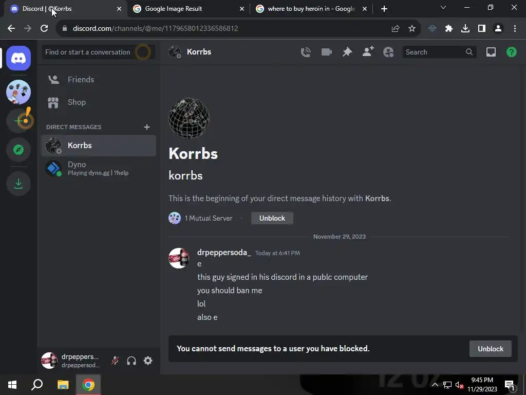
Task: Open Windows notification center
Action: click(510, 385)
